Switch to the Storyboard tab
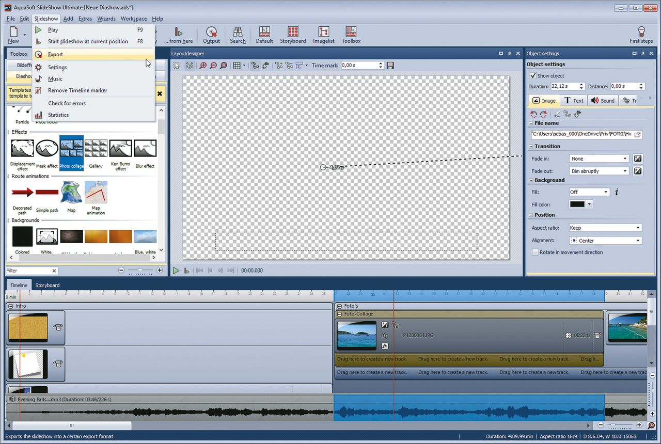Viewport: 661px width, 444px height. 47,285
